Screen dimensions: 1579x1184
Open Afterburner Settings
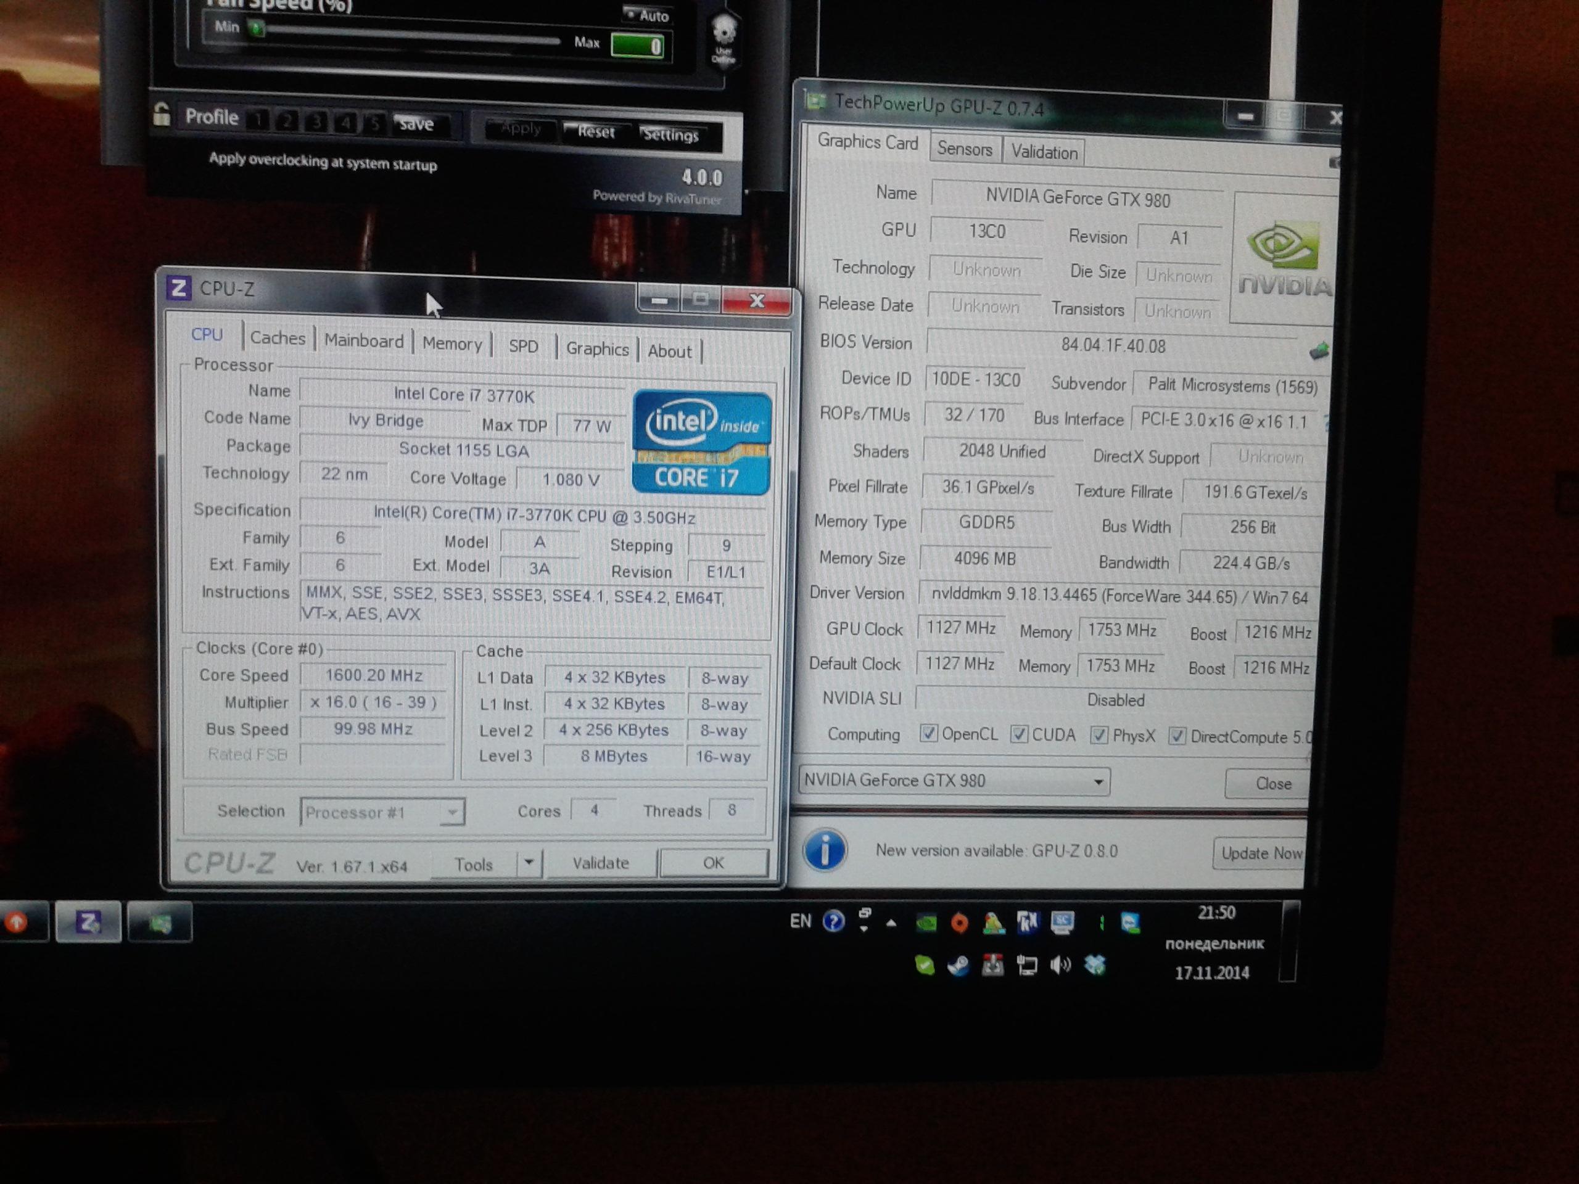pos(670,134)
